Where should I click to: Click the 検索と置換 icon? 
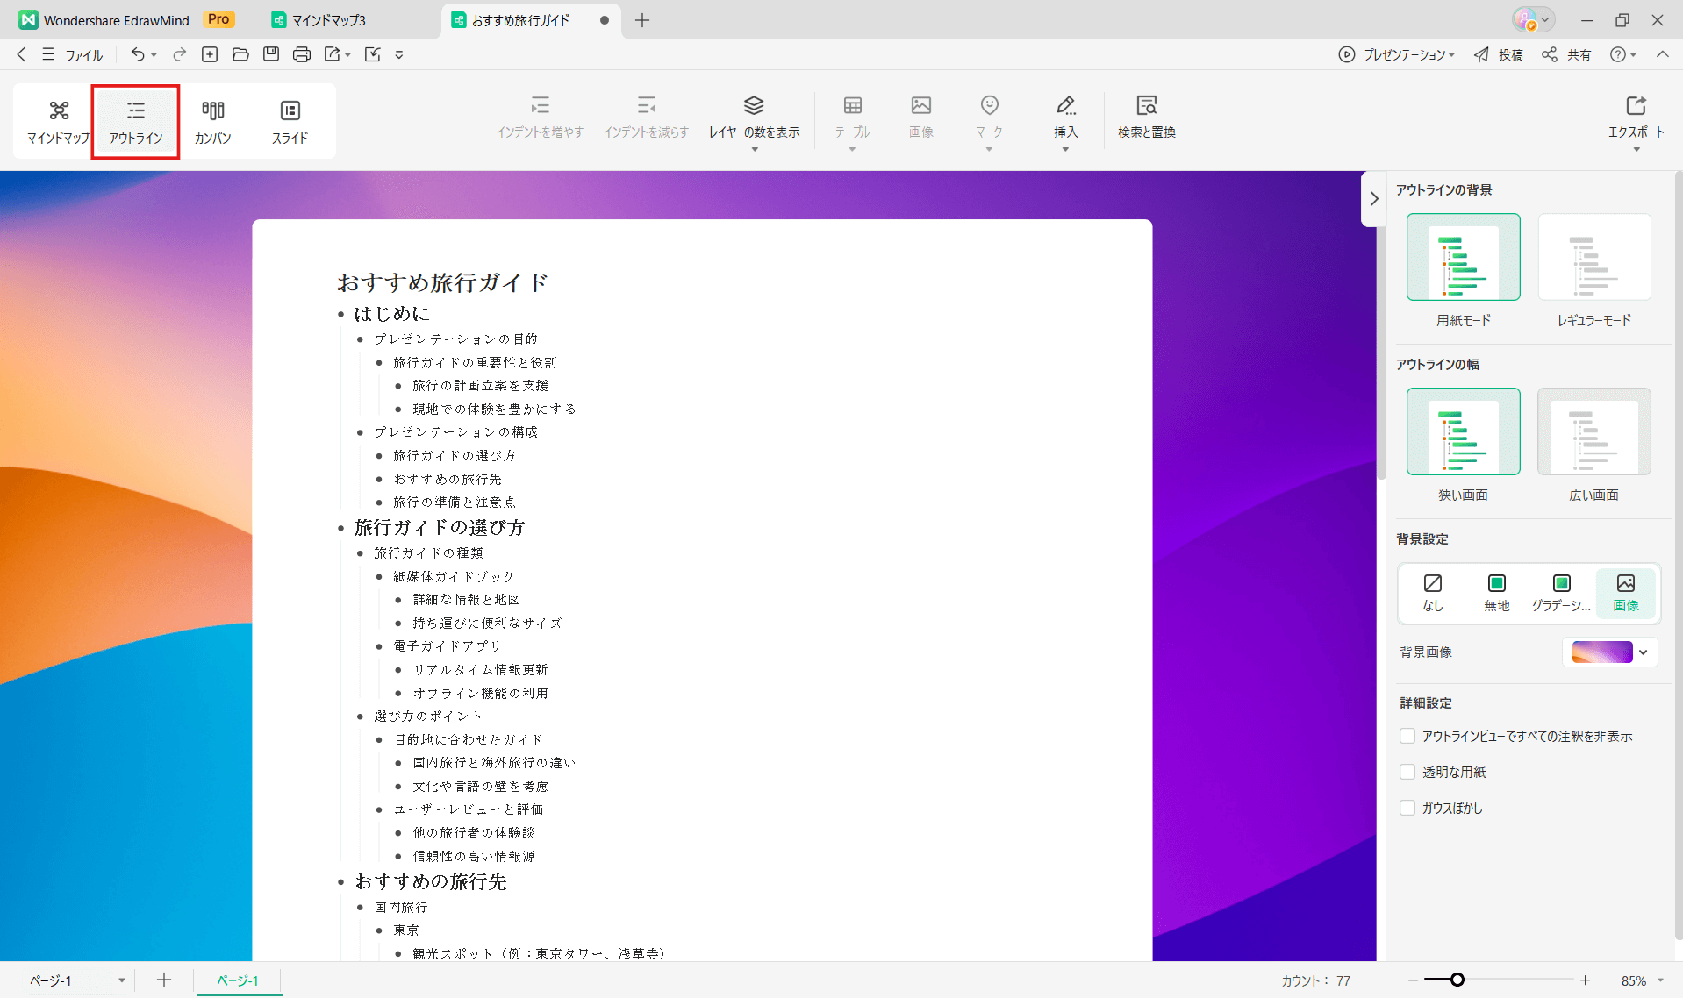click(x=1146, y=106)
